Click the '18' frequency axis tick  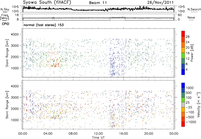[x=17, y=15]
